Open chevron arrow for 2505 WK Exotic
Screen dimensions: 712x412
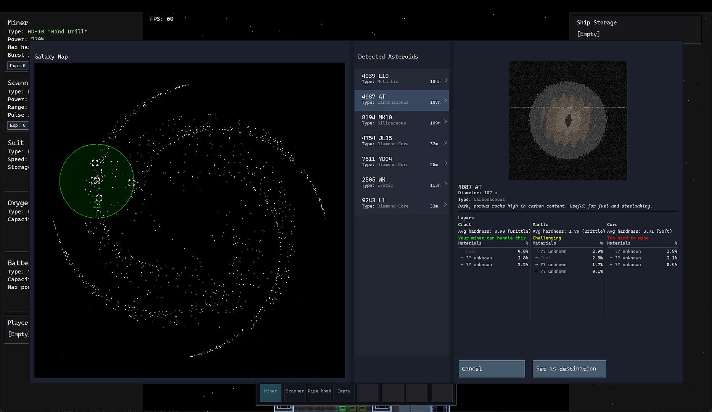pyautogui.click(x=445, y=184)
